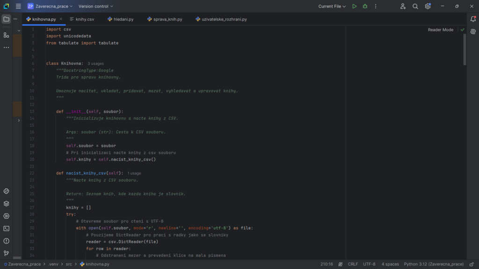Viewport: 479px width, 269px height.
Task: Run the current file
Action: click(x=355, y=6)
